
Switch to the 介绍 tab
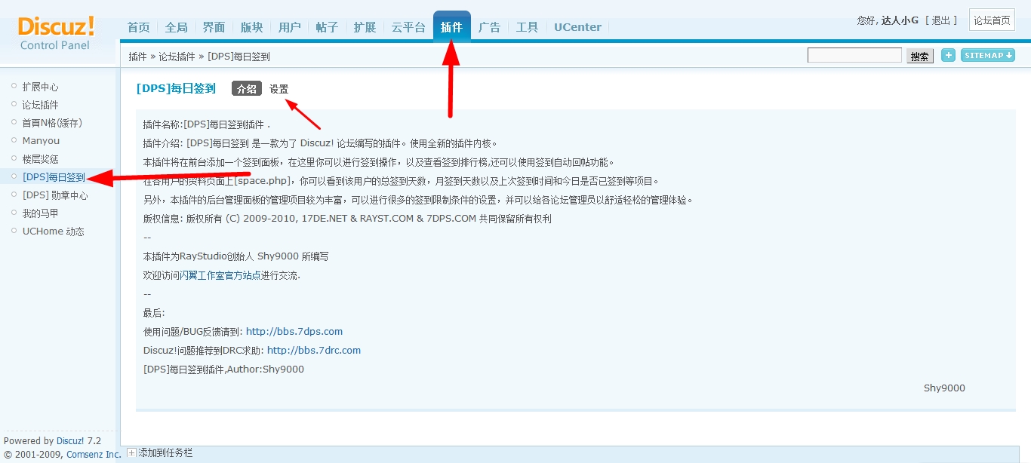point(247,89)
